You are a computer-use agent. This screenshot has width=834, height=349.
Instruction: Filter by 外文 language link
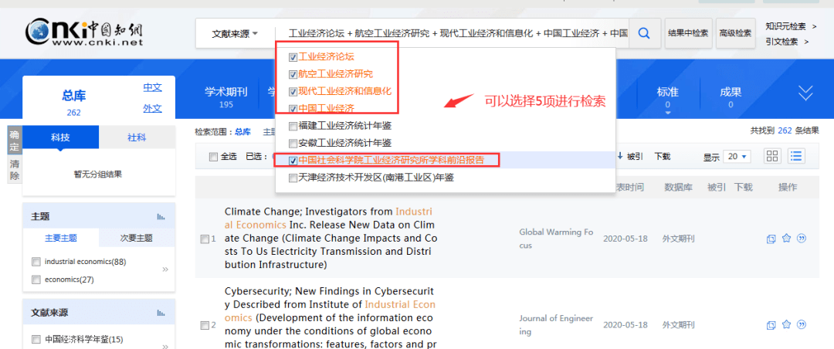(152, 109)
